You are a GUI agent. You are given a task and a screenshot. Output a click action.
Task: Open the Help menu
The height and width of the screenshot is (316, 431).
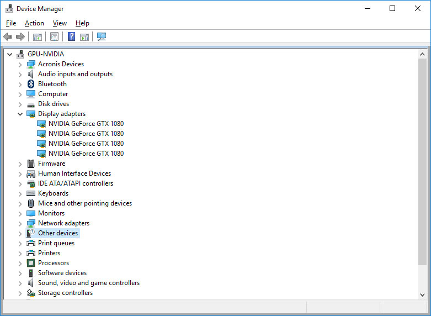82,23
